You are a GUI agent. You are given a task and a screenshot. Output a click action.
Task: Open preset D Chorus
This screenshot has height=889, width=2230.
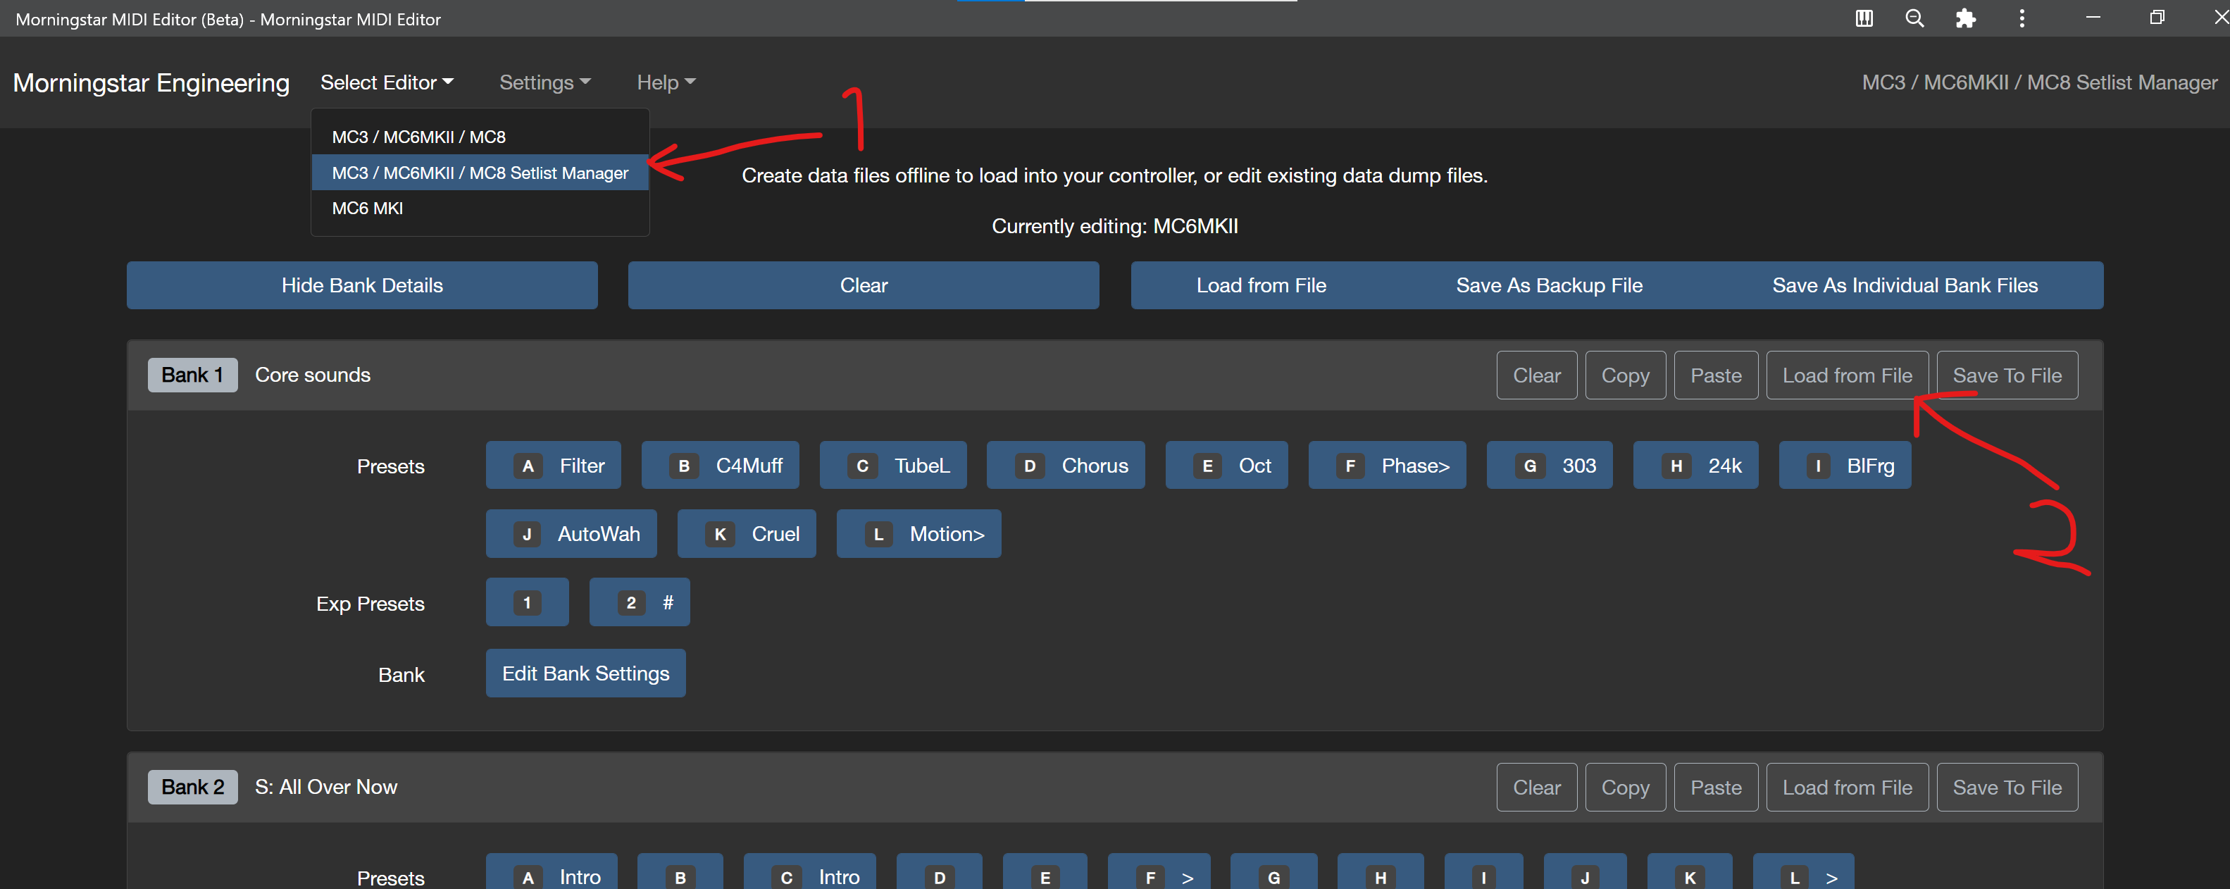click(x=1065, y=465)
